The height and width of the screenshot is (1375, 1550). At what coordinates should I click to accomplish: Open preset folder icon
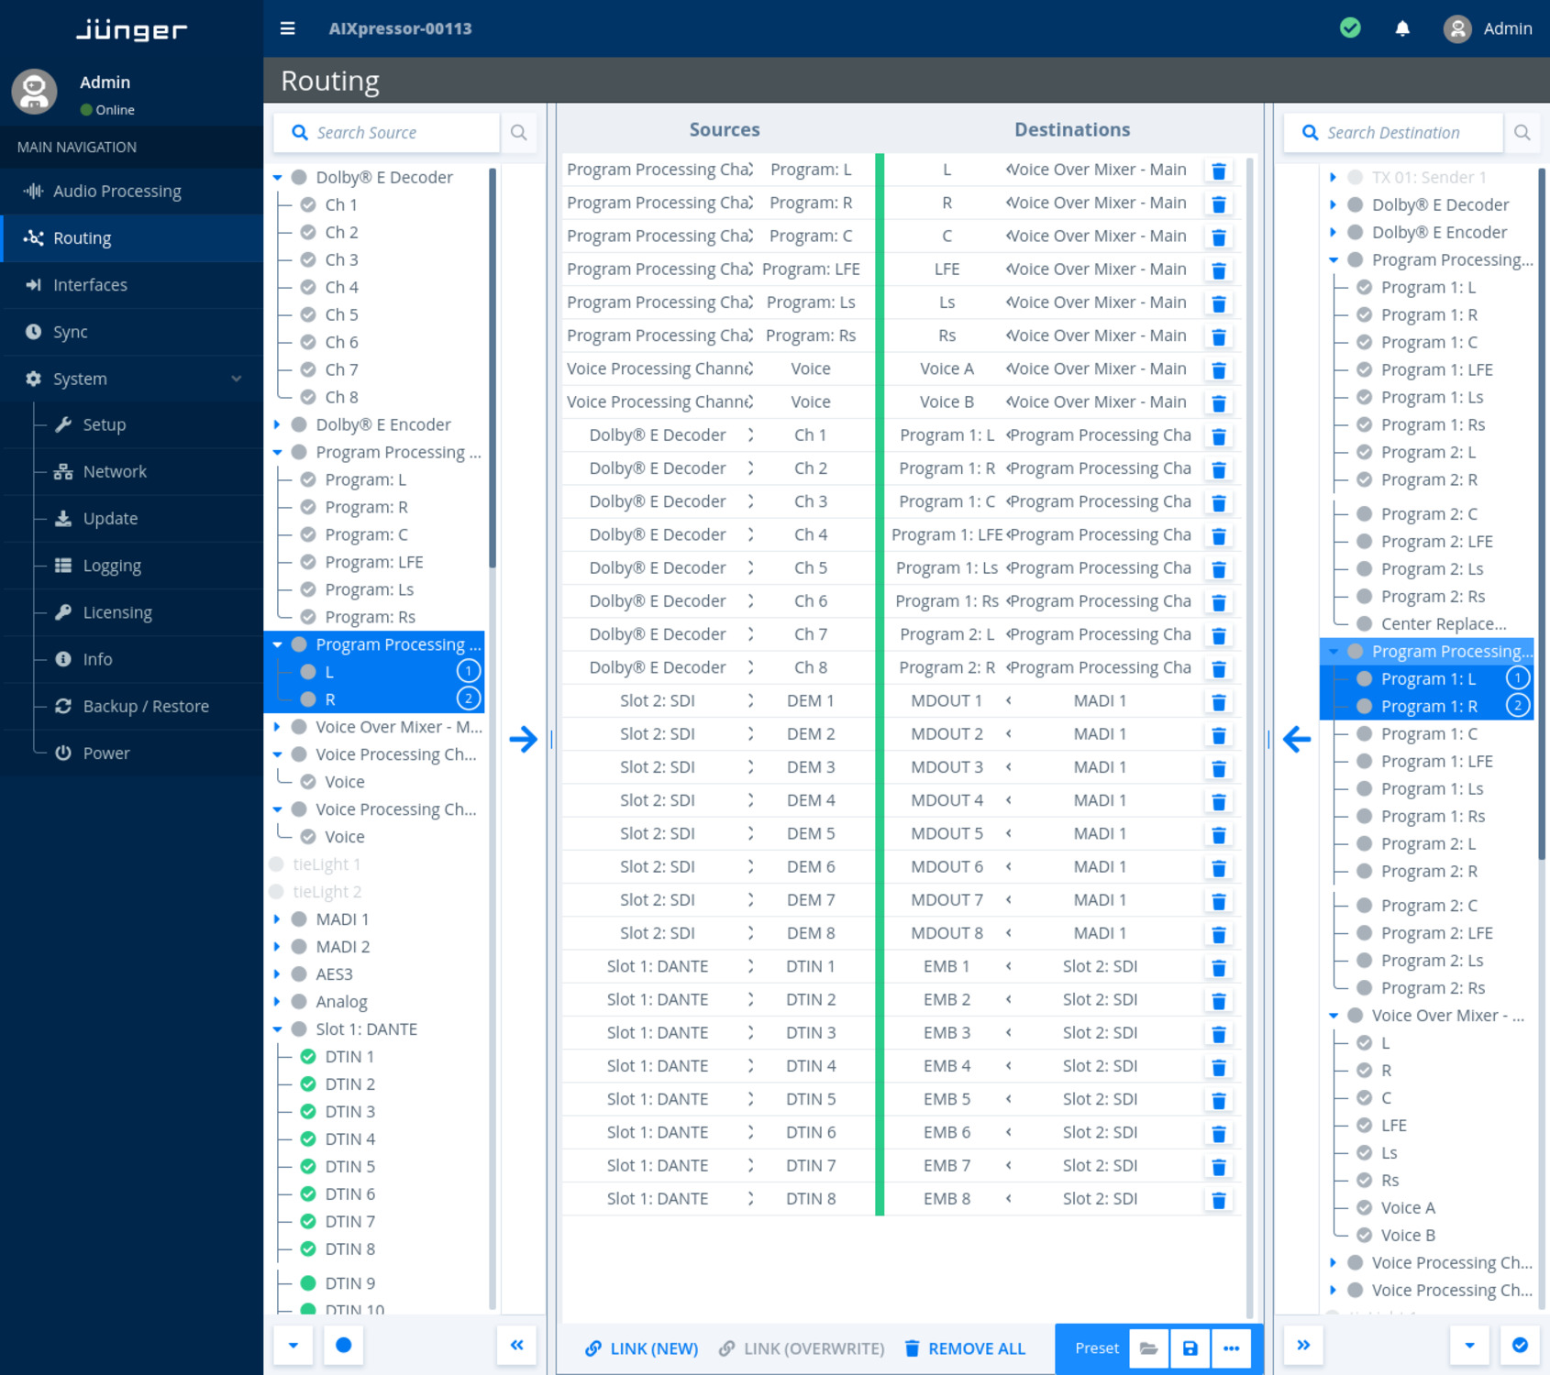(1148, 1347)
